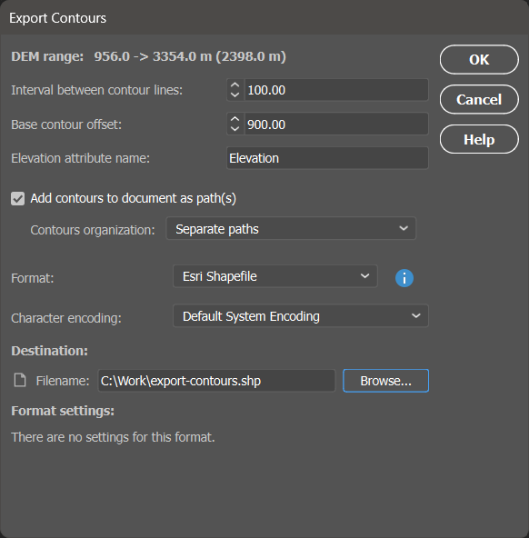
Task: Decrease base contour offset with down arrow
Action: 235,129
